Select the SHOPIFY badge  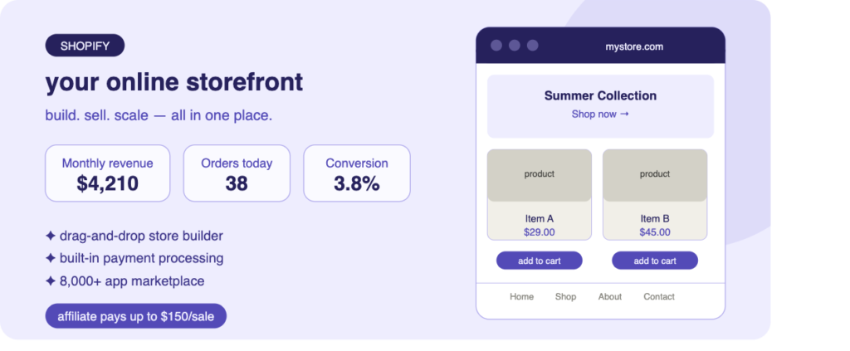(85, 46)
